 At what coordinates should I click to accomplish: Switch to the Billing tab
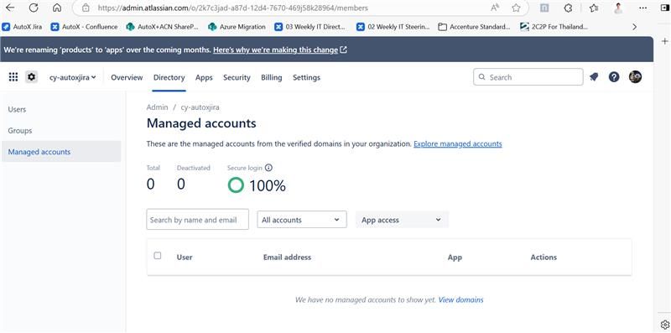[271, 77]
